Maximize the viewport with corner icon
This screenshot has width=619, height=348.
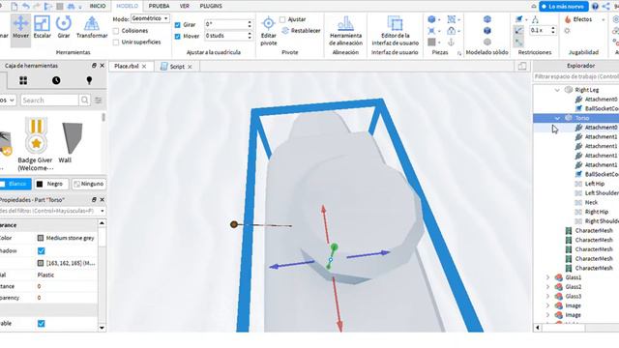(522, 67)
